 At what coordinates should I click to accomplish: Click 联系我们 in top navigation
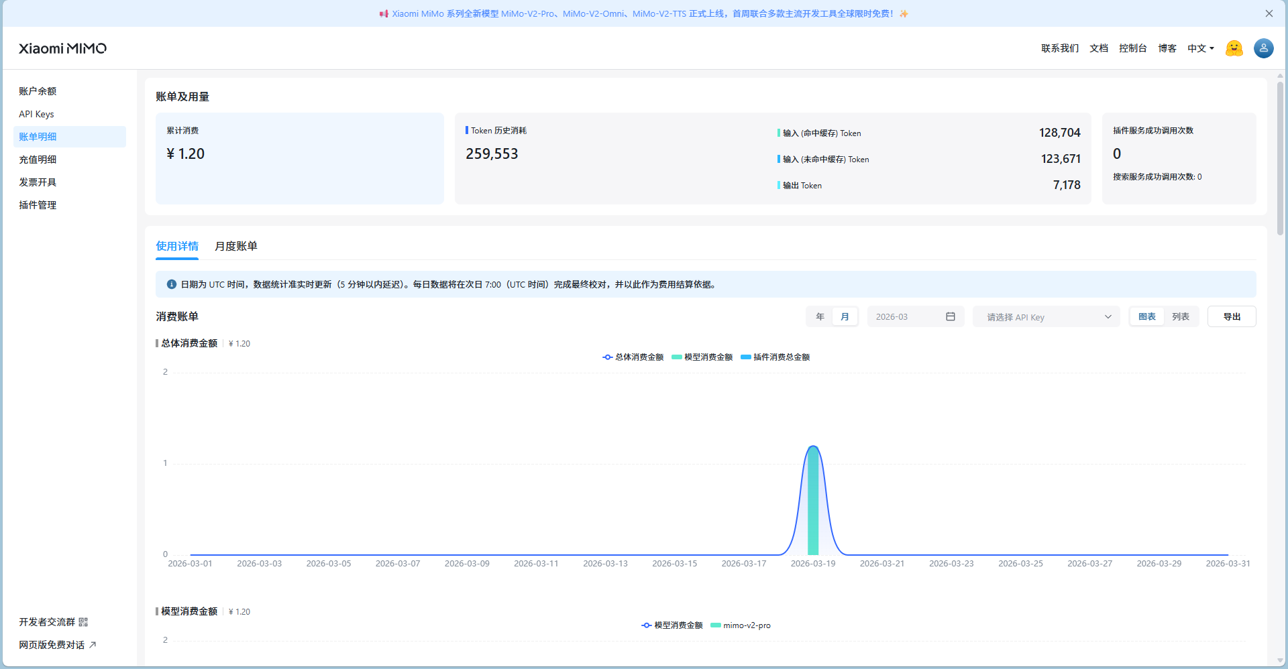[x=1060, y=48]
